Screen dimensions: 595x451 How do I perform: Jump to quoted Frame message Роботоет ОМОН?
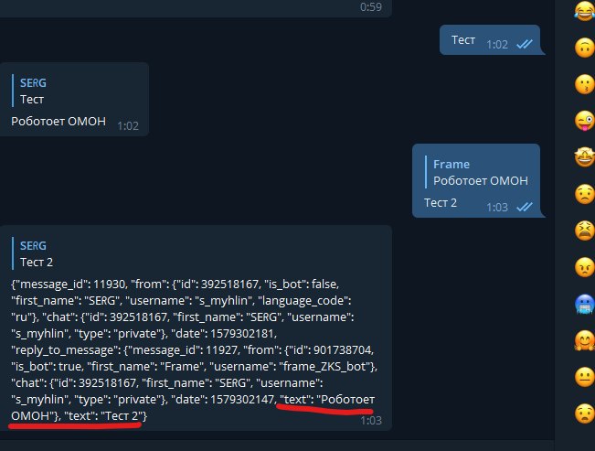476,172
